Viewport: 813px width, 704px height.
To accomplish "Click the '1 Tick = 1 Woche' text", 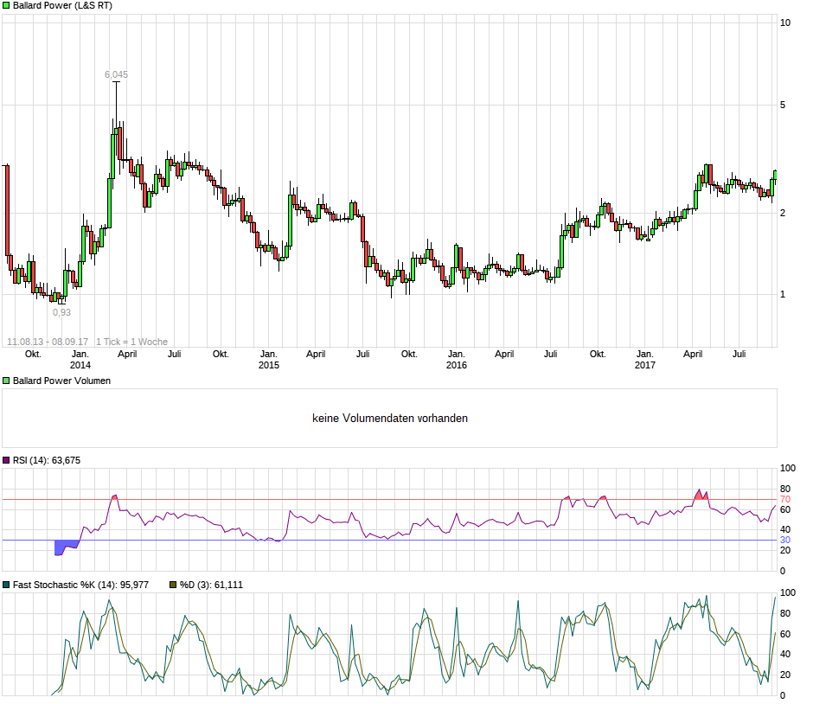I will (x=131, y=342).
